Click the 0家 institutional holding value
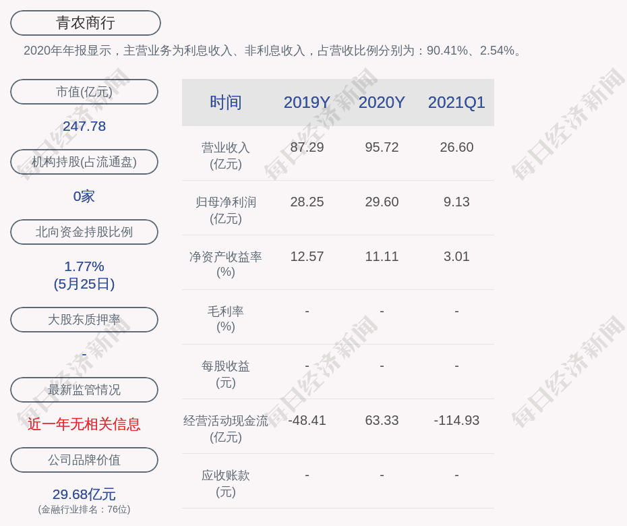627x526 pixels. coord(84,196)
